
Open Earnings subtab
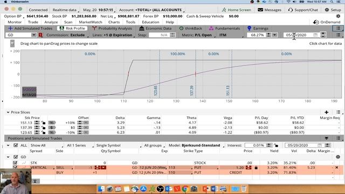click(x=258, y=29)
